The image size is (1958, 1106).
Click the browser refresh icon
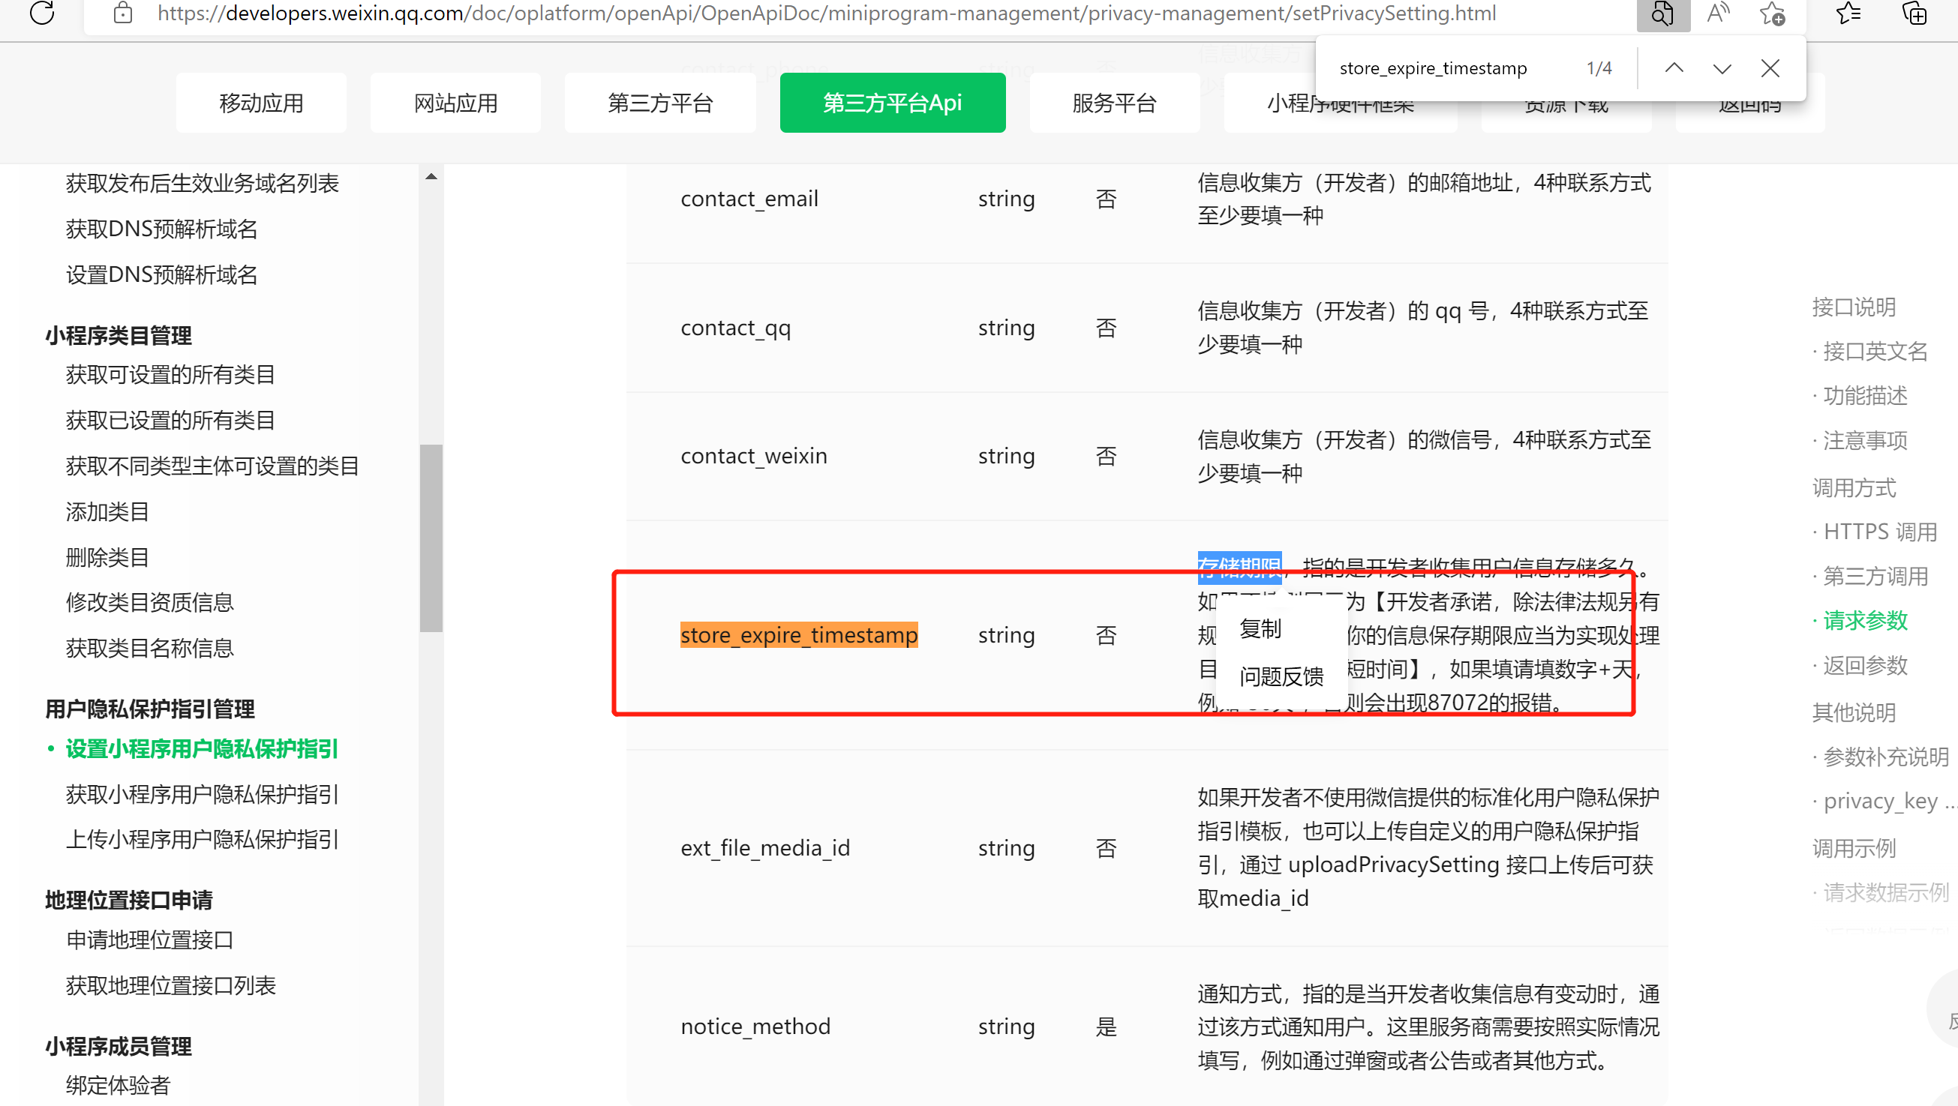click(x=43, y=13)
